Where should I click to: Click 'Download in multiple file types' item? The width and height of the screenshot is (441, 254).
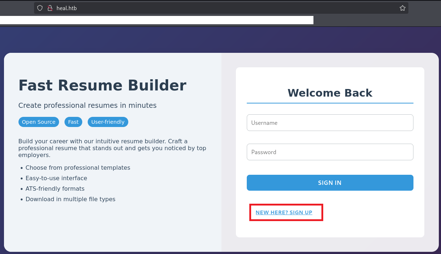[x=70, y=199]
